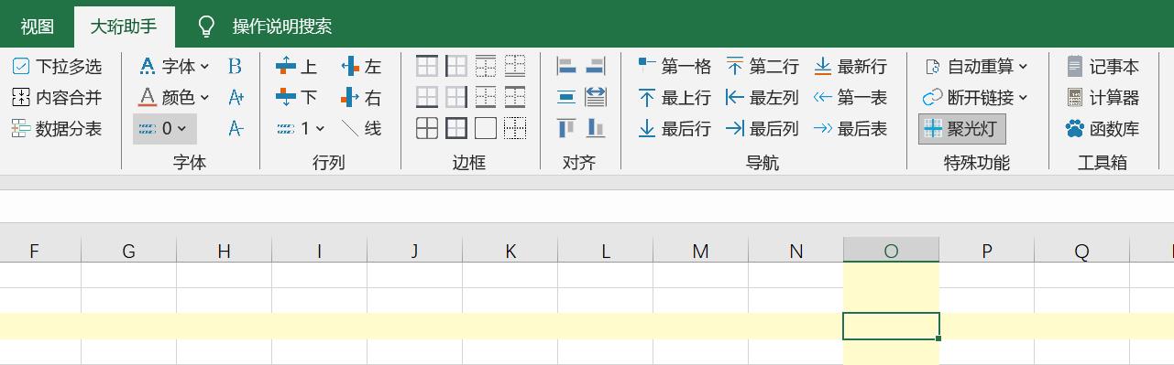The height and width of the screenshot is (365, 1174).
Task: Click the lightbulb tell-me icon
Action: [x=206, y=27]
